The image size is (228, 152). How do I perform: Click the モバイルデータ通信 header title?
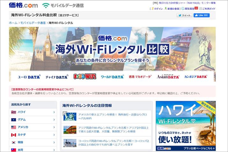pyautogui.click(x=67, y=5)
